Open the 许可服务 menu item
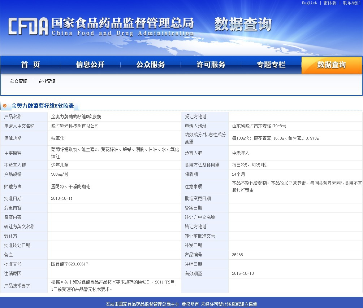Screen dimensions: 363x308 [211, 65]
